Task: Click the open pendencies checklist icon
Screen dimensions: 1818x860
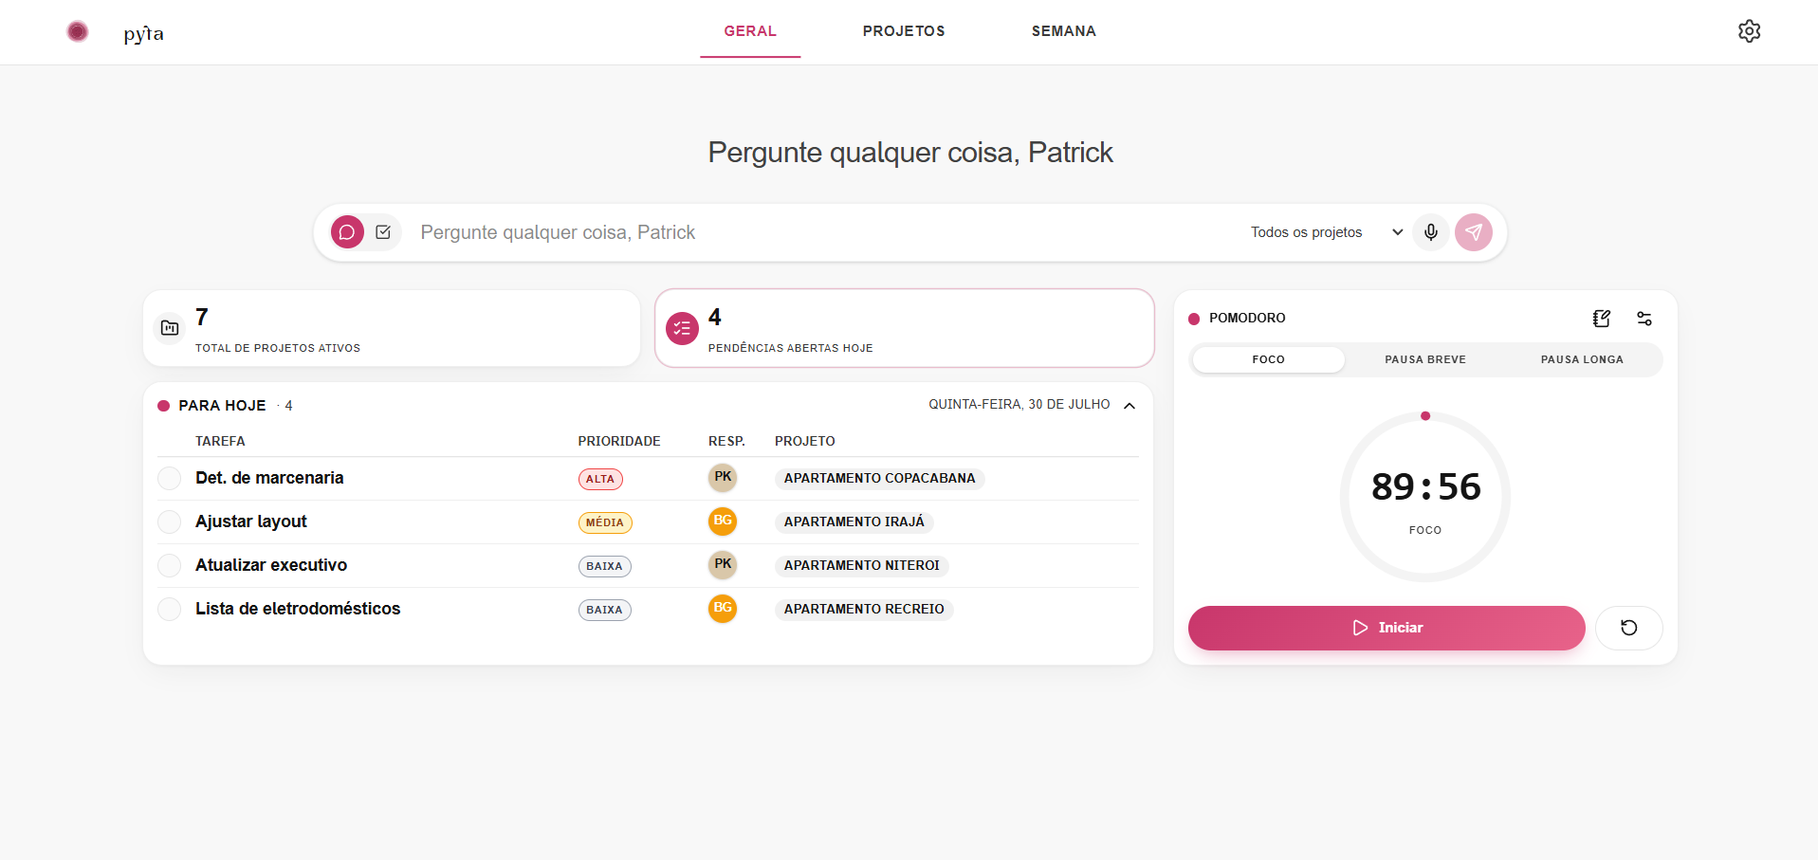Action: pyautogui.click(x=682, y=329)
